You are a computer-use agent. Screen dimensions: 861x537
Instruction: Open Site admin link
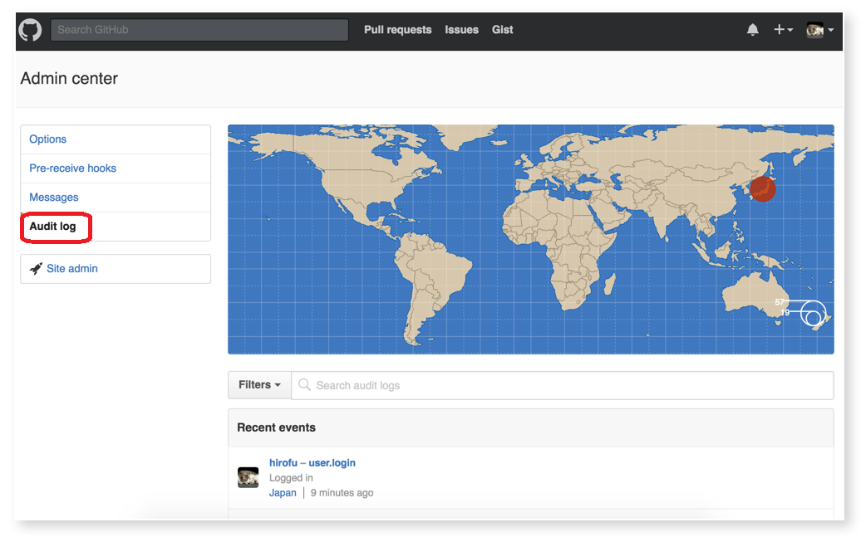pyautogui.click(x=72, y=269)
